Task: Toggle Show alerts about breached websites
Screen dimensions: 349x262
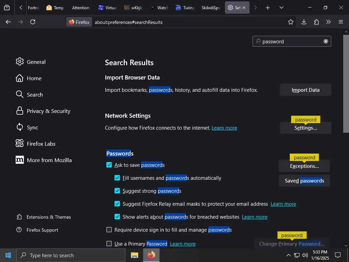Action: pyautogui.click(x=117, y=217)
